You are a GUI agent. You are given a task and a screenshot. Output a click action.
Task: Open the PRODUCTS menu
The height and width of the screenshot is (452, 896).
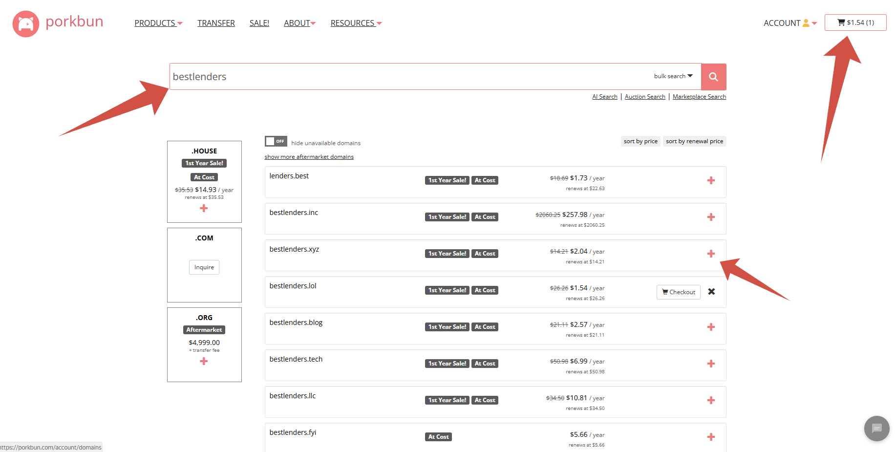158,23
